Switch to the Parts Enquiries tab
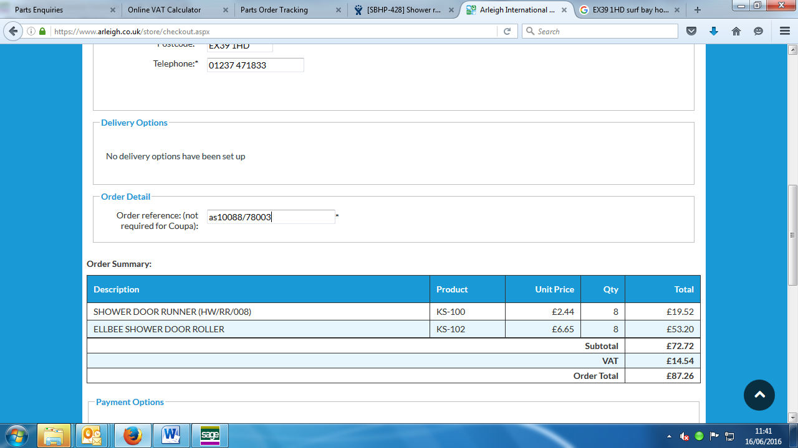Image resolution: width=798 pixels, height=448 pixels. (56, 10)
